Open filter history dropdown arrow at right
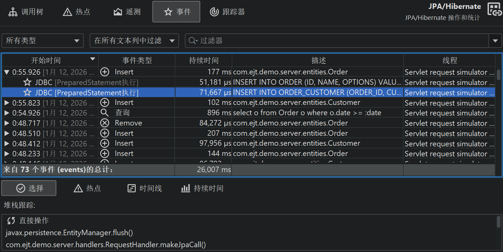This screenshot has width=503, height=252. 495,41
